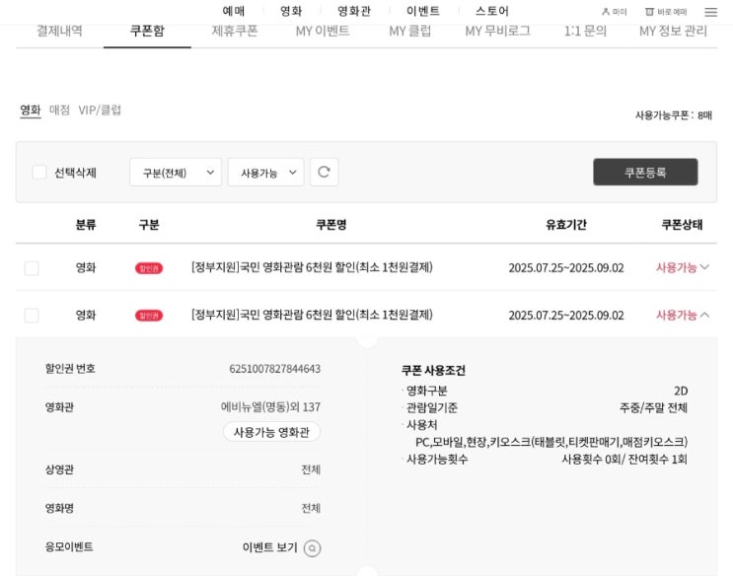Click the 분류 column header

pos(86,225)
